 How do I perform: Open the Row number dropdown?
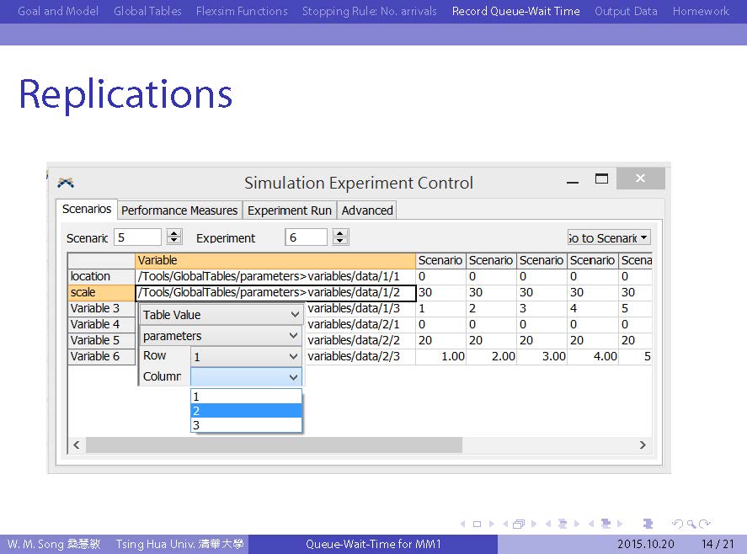tap(246, 357)
